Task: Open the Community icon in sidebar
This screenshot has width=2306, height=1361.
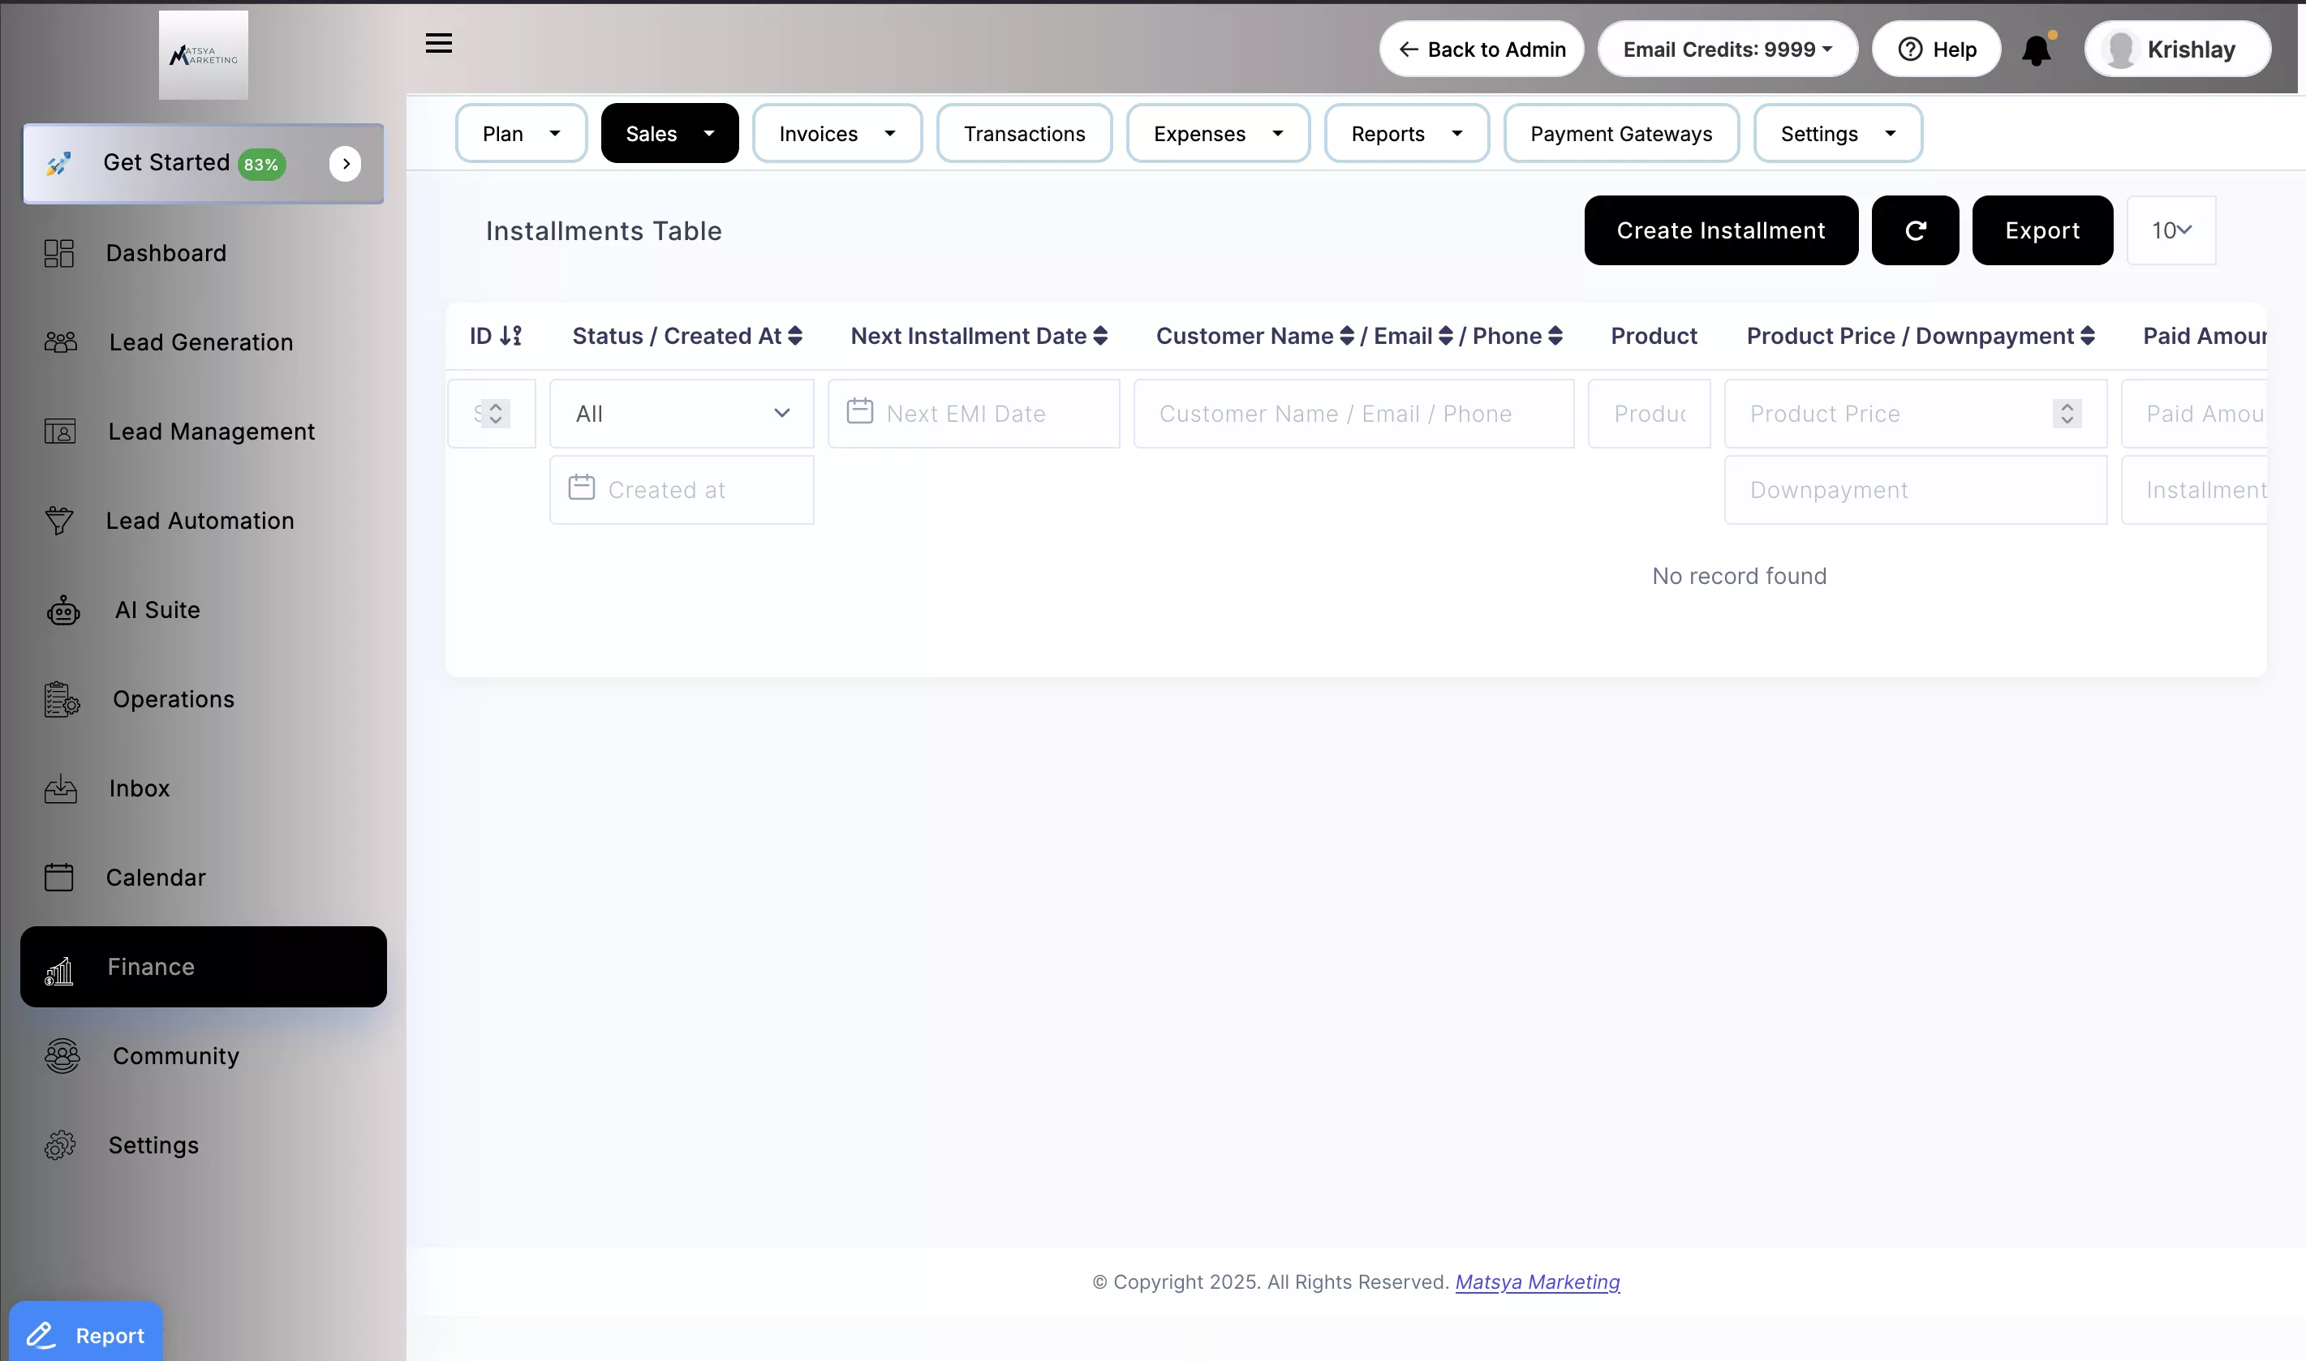Action: point(62,1055)
